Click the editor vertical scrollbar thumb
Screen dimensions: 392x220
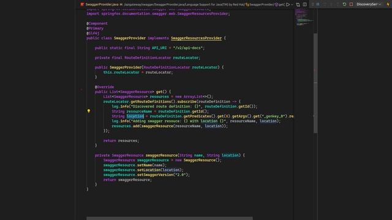[x=315, y=83]
